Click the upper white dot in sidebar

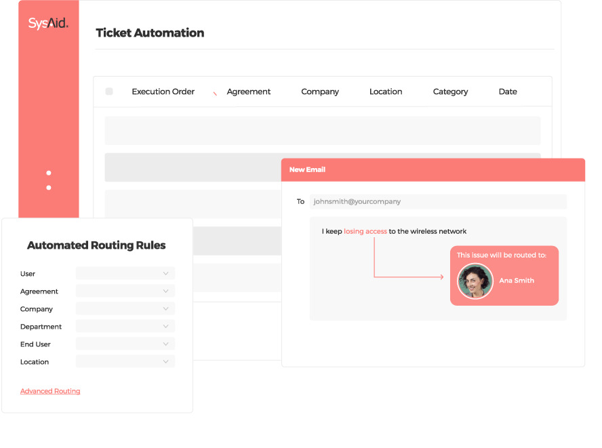point(49,173)
